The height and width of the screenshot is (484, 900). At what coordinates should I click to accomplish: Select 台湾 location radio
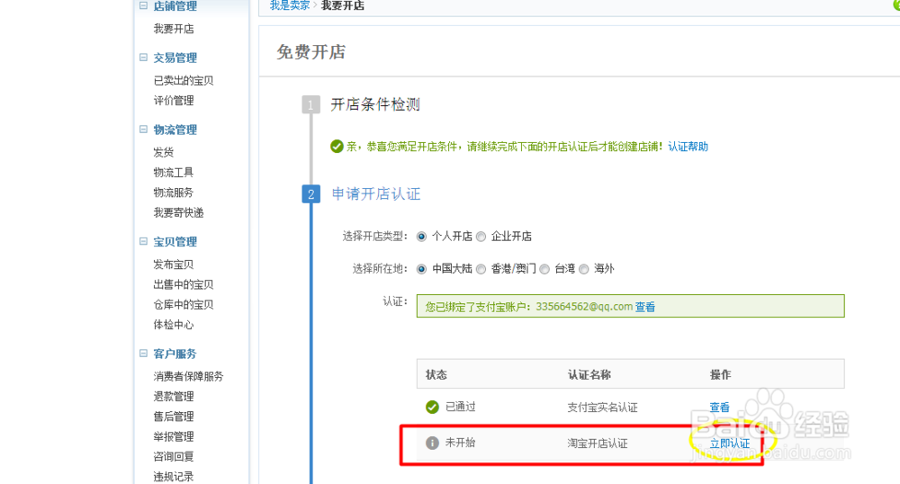(x=544, y=269)
